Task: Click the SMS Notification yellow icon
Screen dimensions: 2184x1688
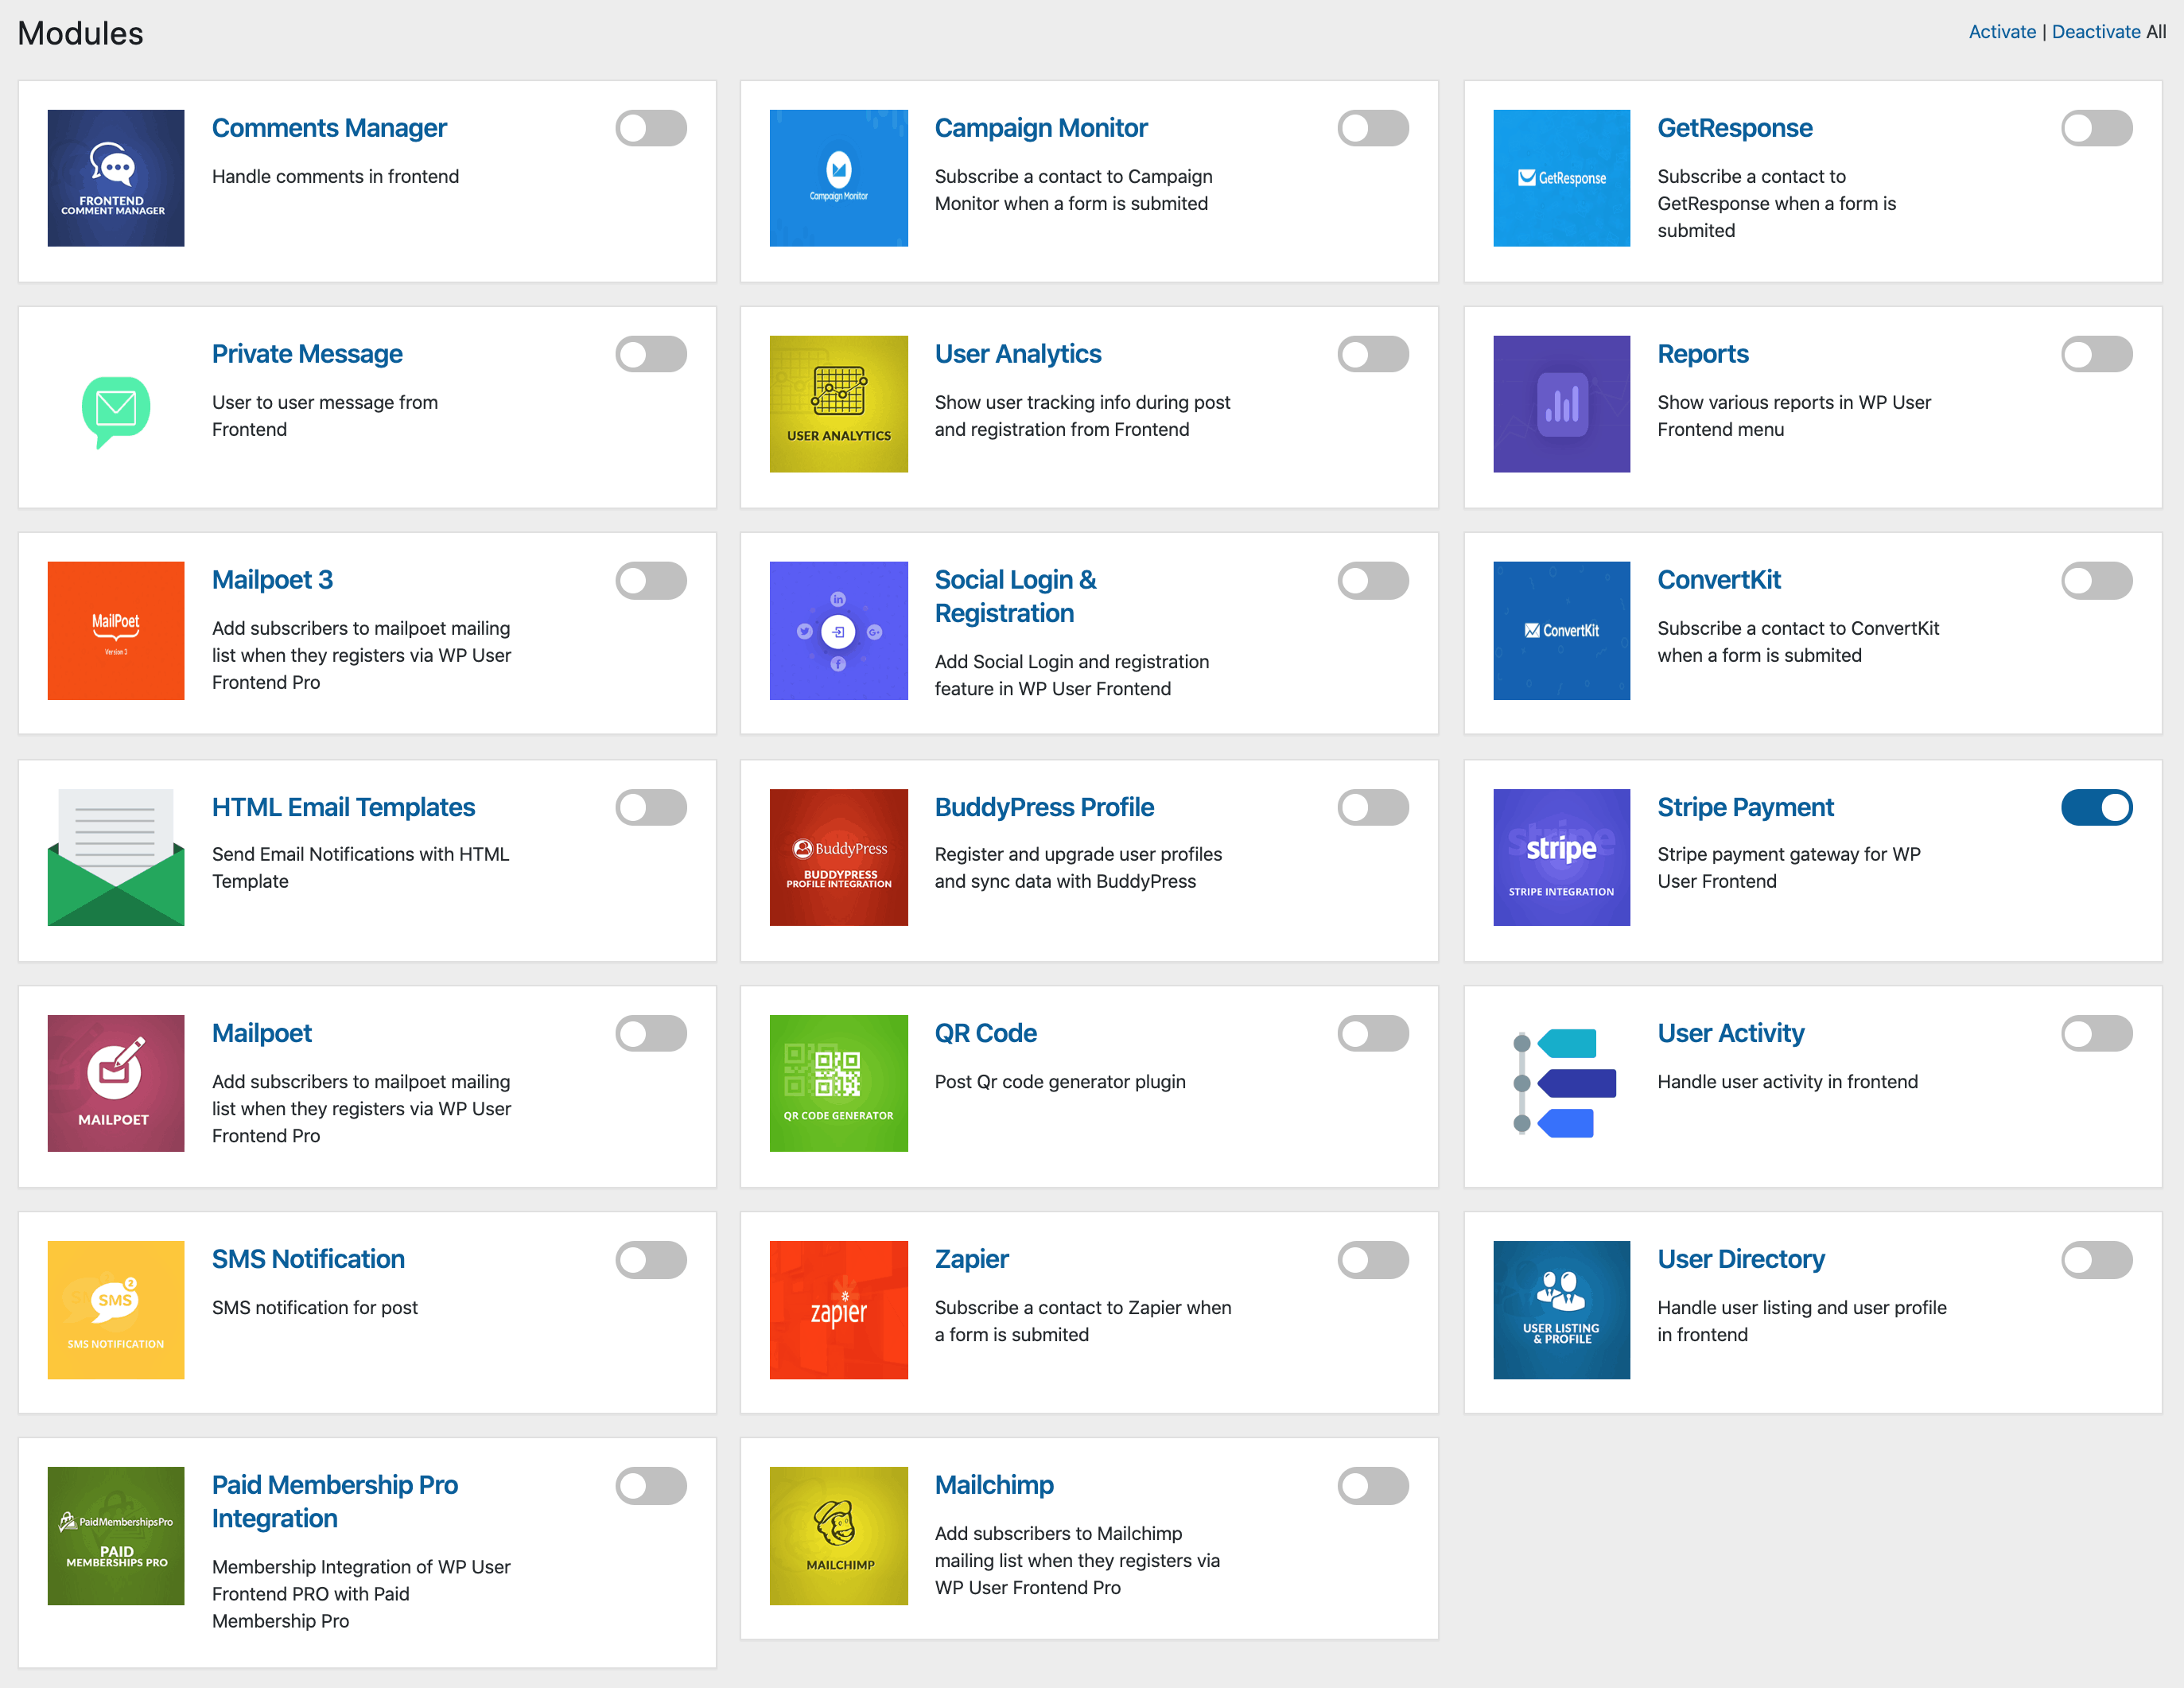Action: [x=116, y=1310]
